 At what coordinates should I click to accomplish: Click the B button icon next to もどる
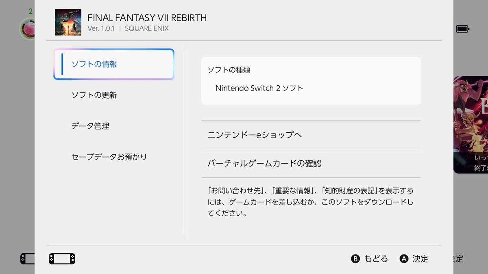[x=356, y=259]
